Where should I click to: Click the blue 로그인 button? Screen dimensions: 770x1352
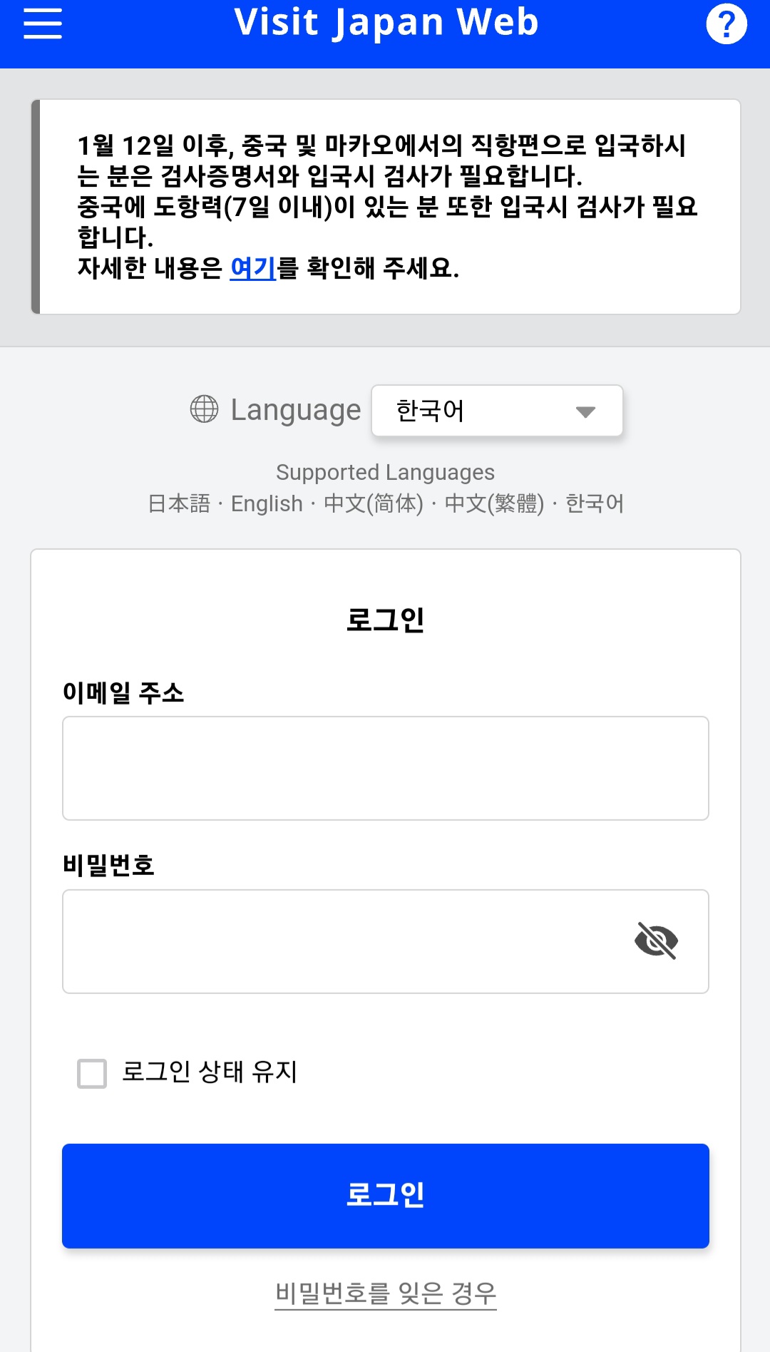386,1196
